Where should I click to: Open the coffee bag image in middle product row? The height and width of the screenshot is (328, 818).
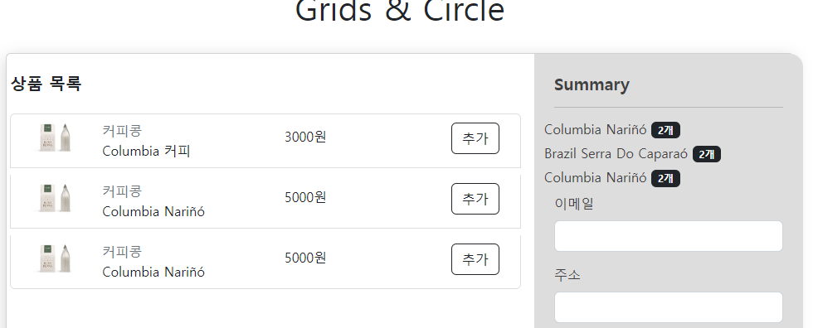click(x=56, y=198)
